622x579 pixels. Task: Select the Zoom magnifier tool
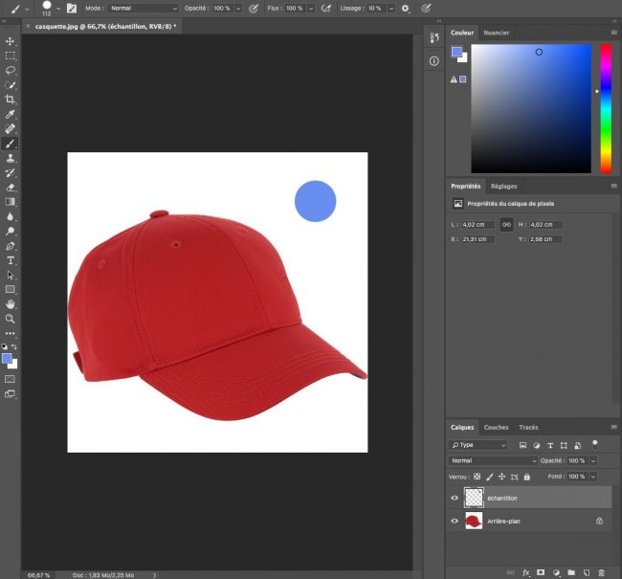tap(11, 319)
